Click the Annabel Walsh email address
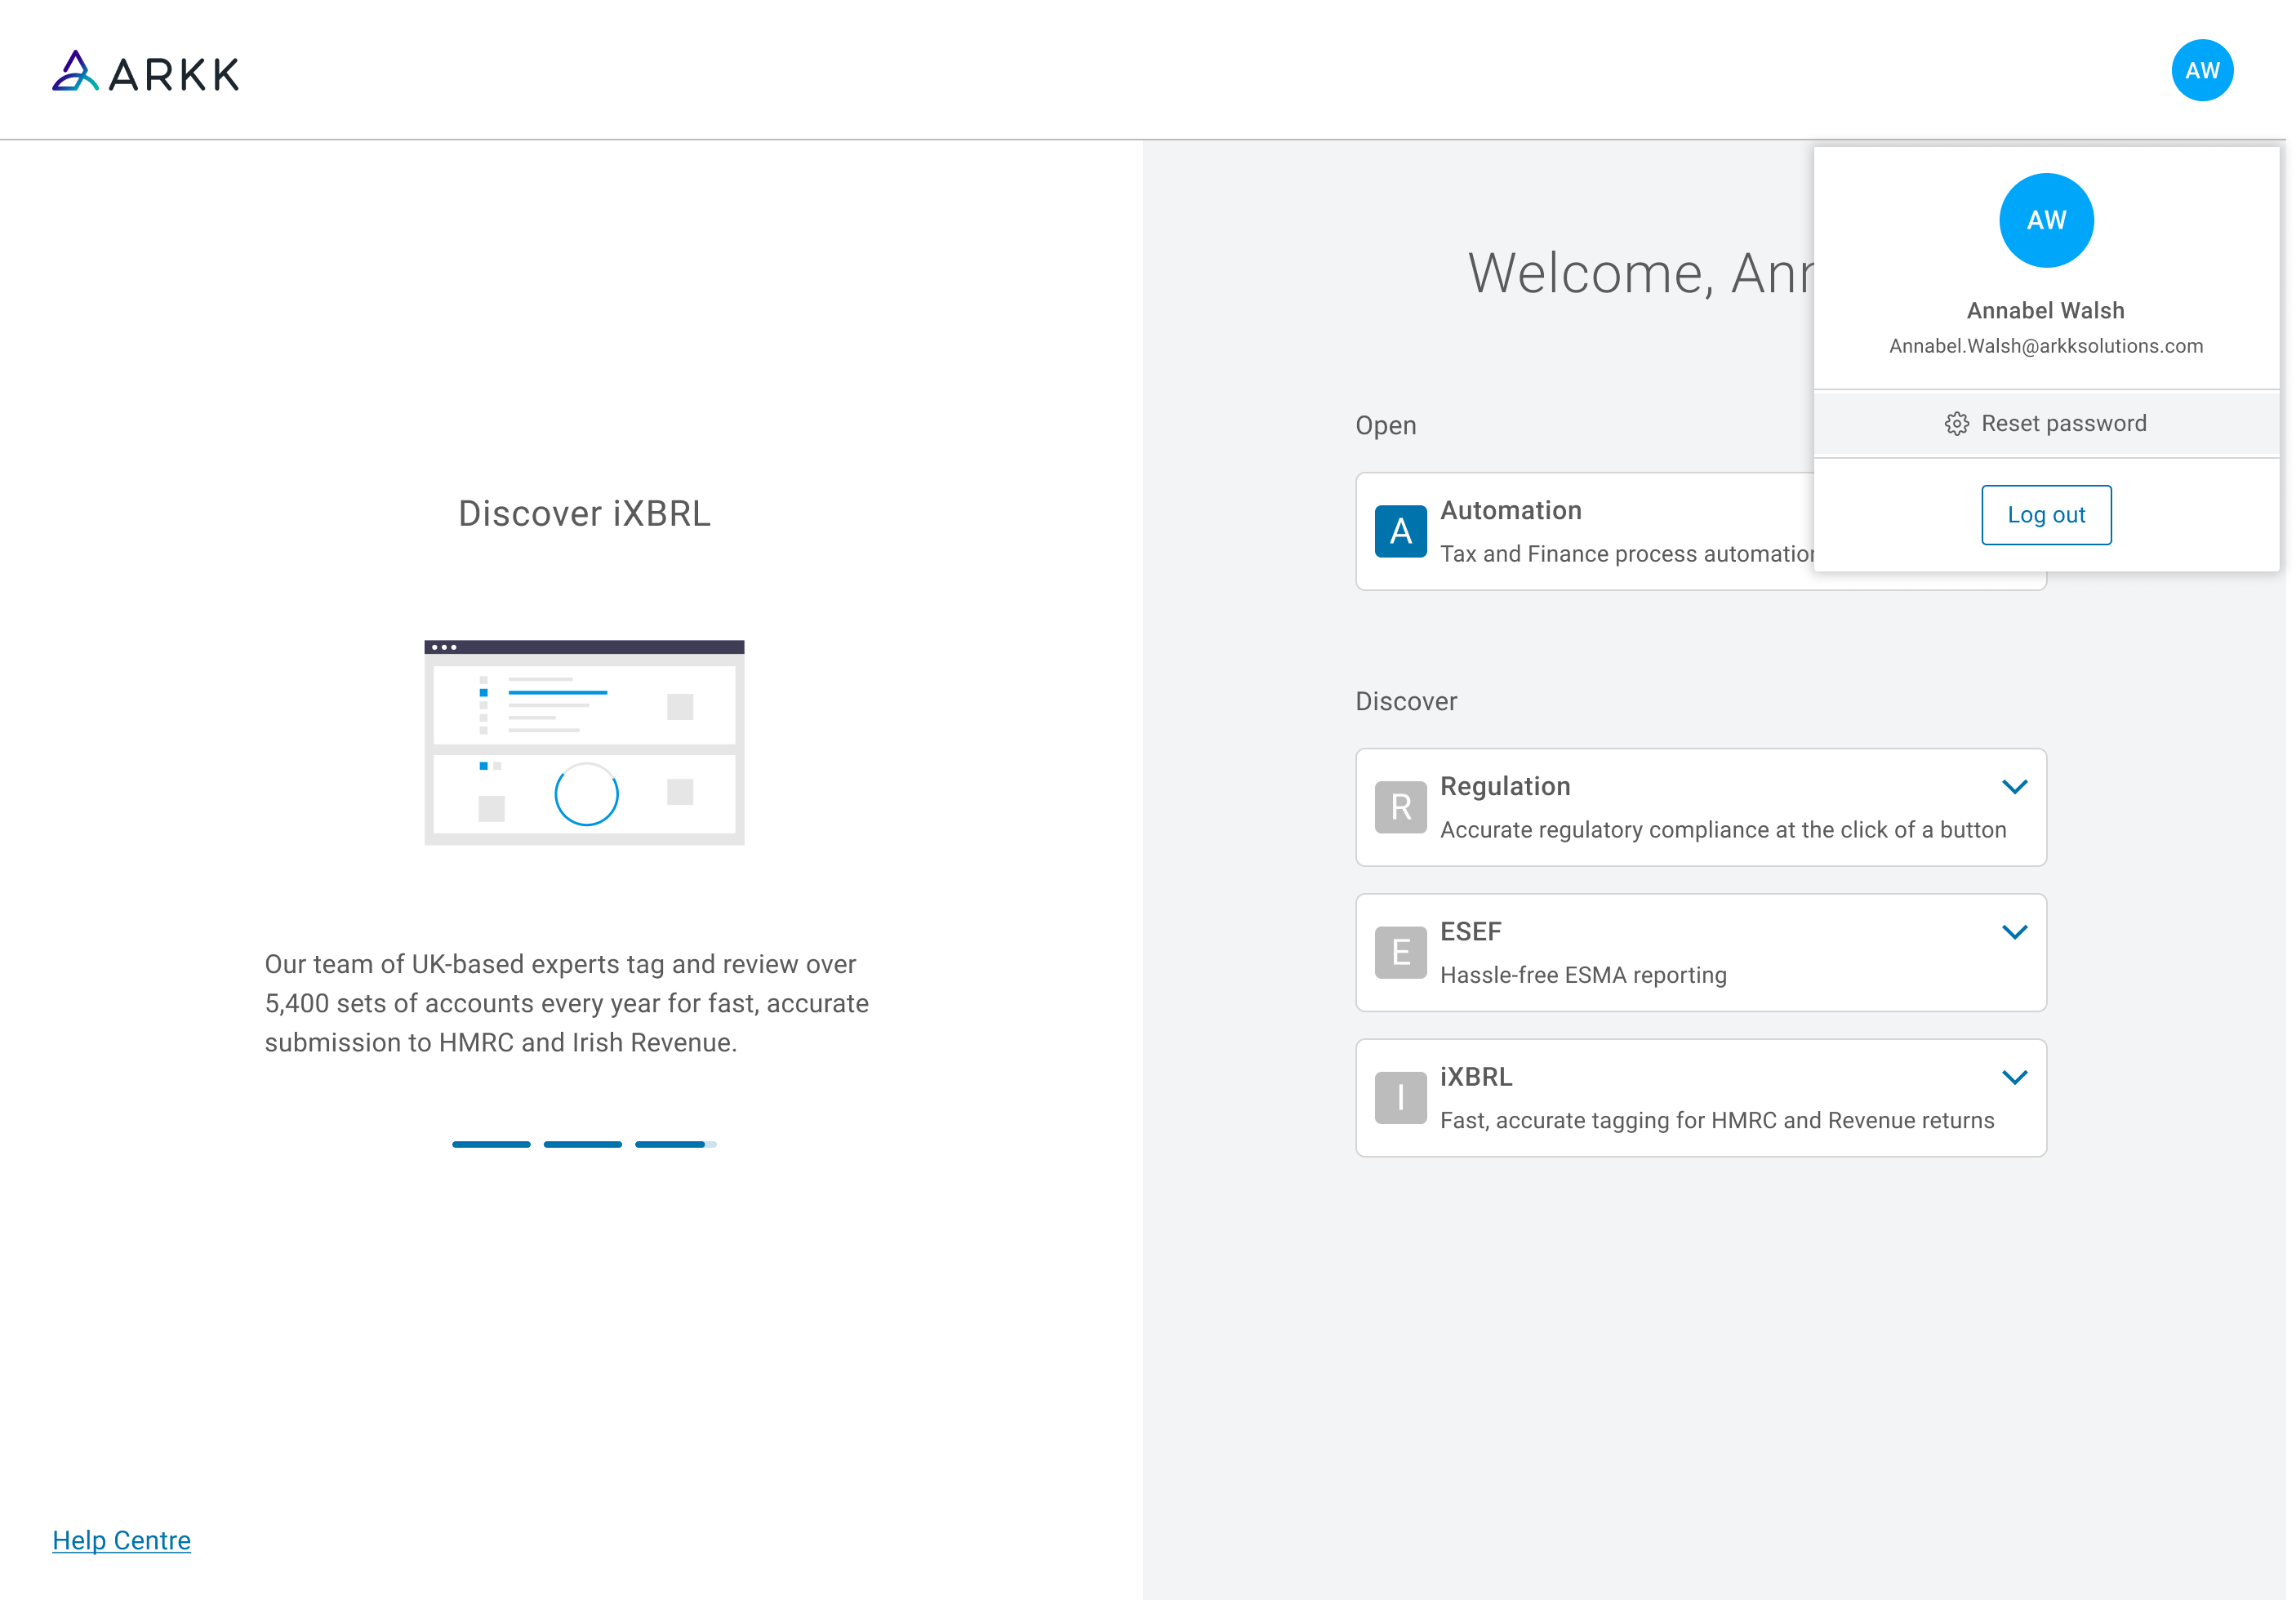 2045,346
